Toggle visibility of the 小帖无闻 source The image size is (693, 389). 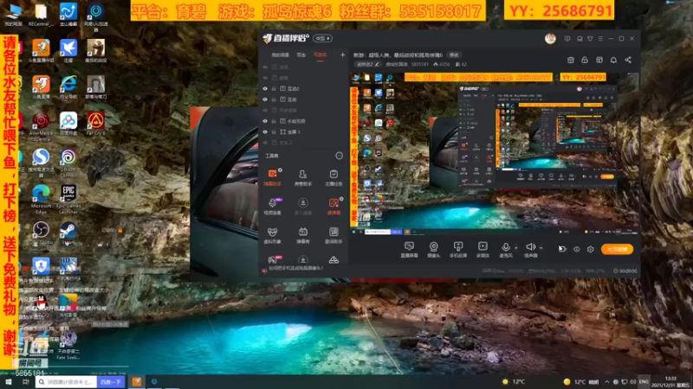click(x=265, y=121)
